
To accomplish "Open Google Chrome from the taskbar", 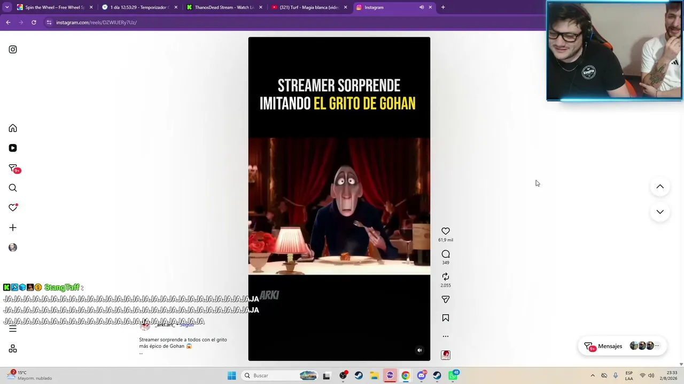I will tap(406, 376).
